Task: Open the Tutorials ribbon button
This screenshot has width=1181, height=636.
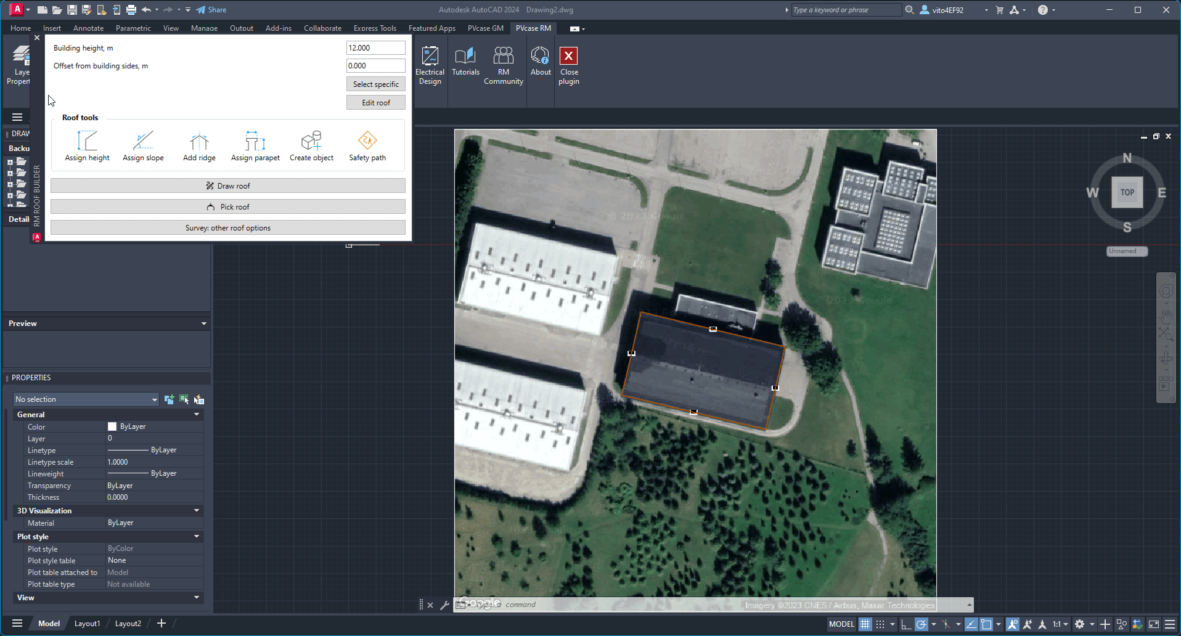Action: pos(465,62)
